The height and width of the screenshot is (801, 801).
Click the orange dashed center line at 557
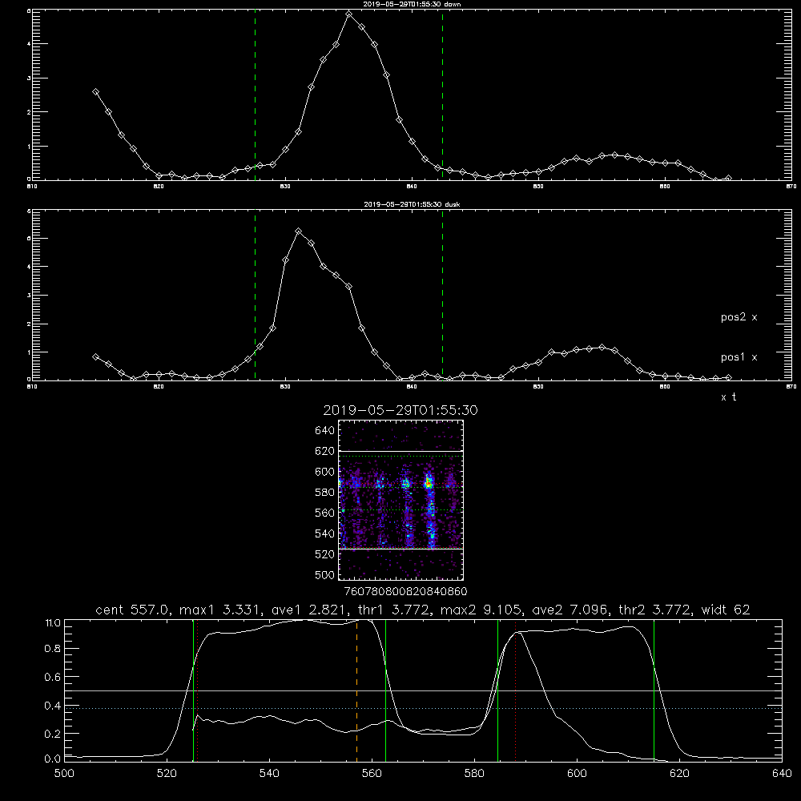pos(356,690)
